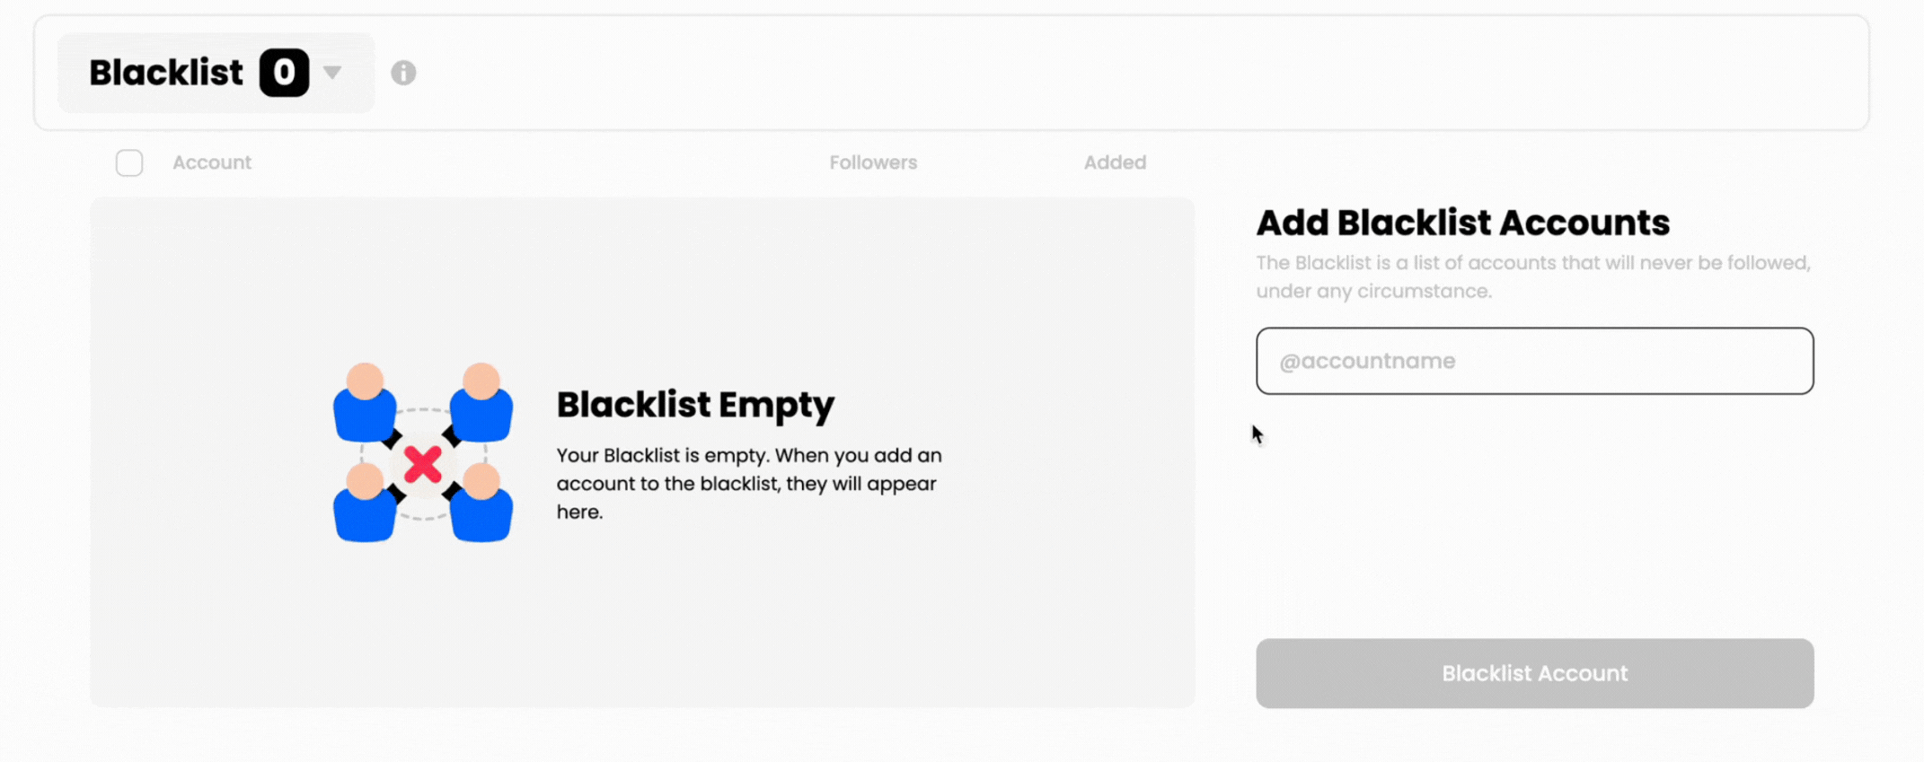The height and width of the screenshot is (762, 1924).
Task: Tick the select-all checkbox beside Account
Action: coord(129,162)
